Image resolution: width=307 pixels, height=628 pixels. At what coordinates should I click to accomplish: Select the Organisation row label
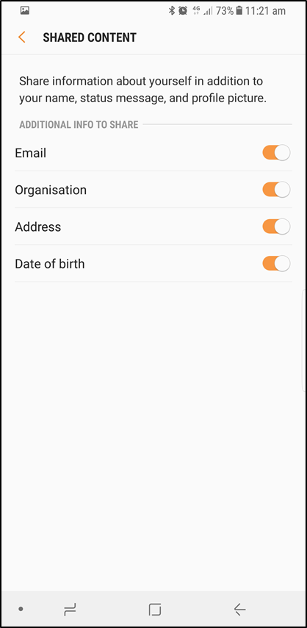51,190
